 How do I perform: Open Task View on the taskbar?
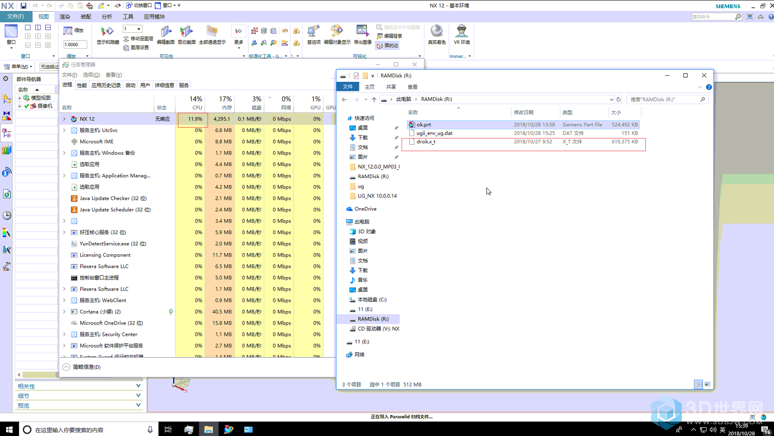(x=168, y=429)
